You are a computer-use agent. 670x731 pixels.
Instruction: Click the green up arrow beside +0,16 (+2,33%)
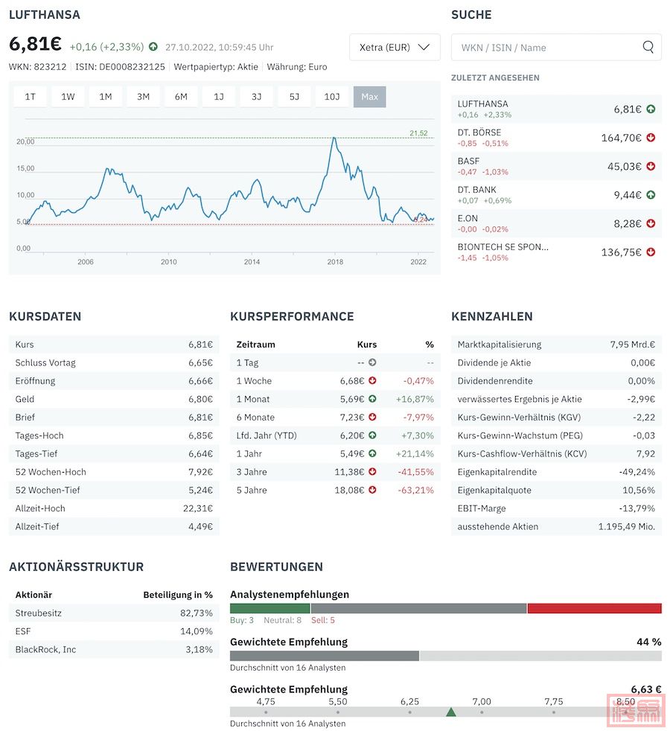click(153, 47)
